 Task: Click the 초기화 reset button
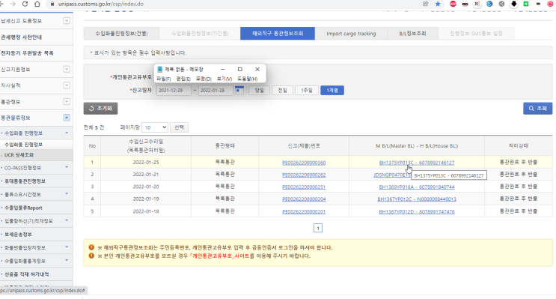(100, 109)
